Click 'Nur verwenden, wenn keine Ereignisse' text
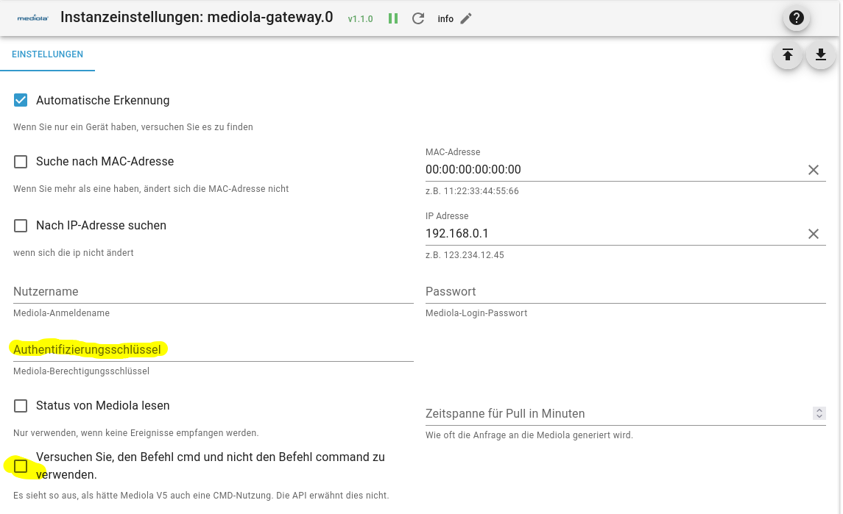843x514 pixels. 136,433
